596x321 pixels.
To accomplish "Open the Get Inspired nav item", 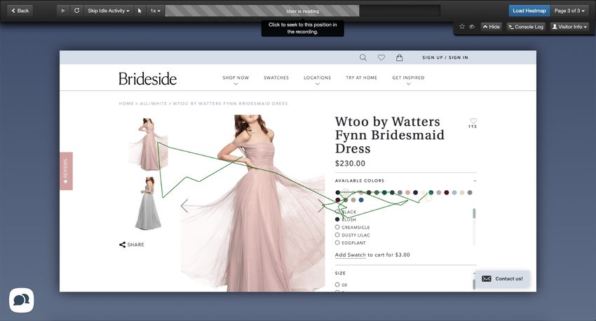I will click(x=408, y=78).
